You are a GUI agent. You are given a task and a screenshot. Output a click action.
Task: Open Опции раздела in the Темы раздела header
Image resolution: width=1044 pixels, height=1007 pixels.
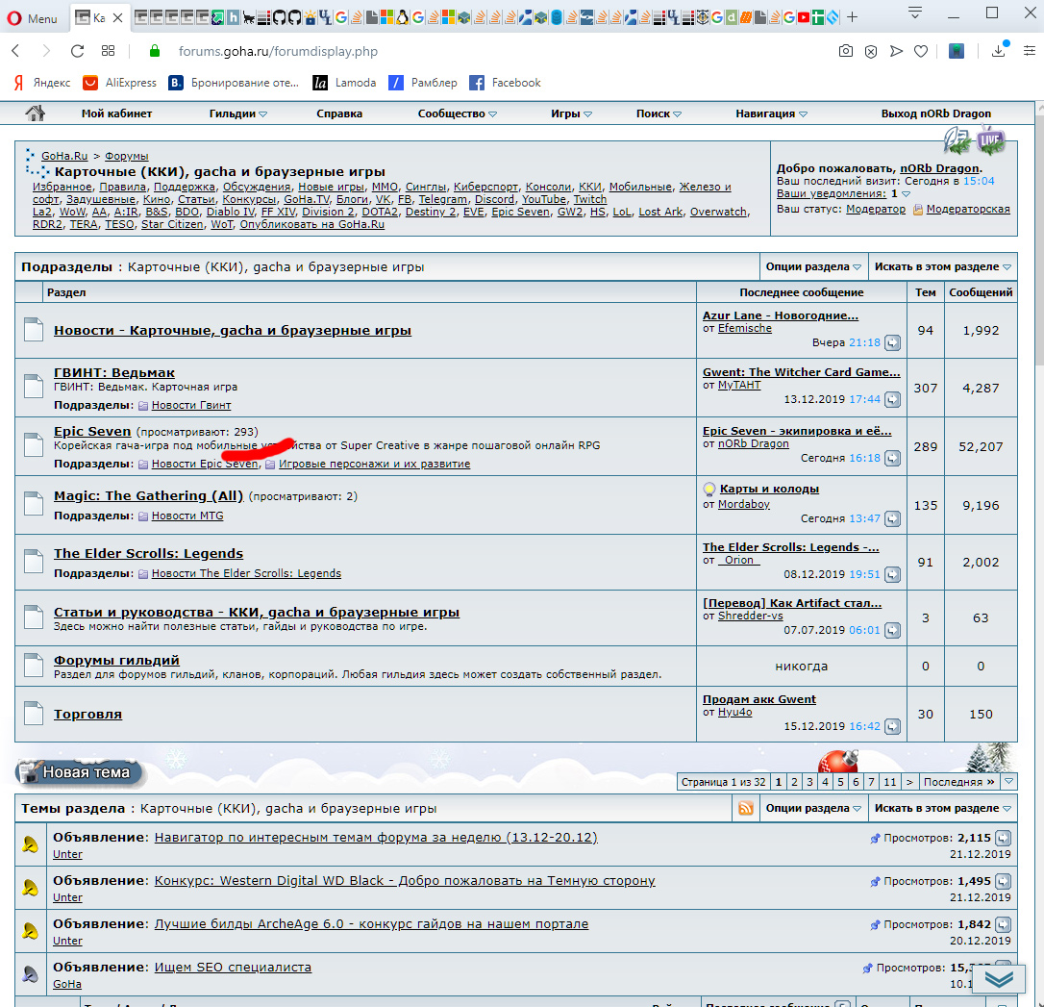point(813,809)
